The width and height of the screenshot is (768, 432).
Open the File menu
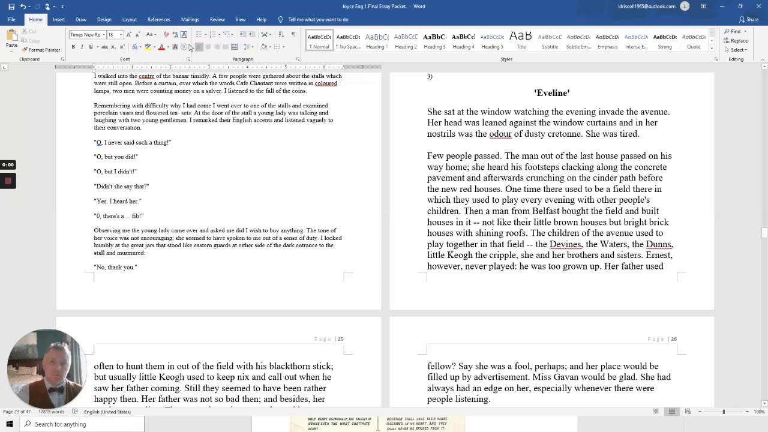11,19
